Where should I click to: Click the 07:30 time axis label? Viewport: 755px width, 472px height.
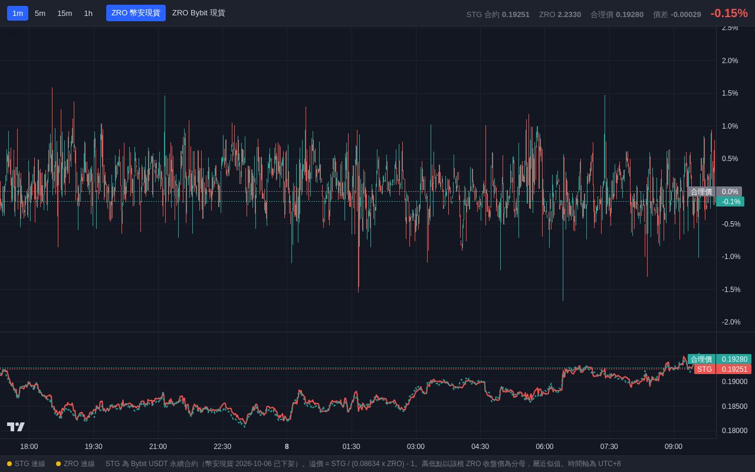(x=609, y=447)
